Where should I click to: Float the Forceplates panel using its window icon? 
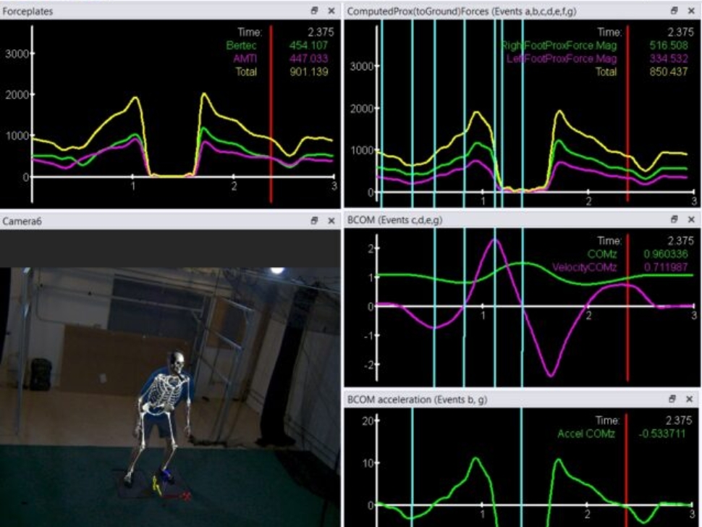[315, 11]
